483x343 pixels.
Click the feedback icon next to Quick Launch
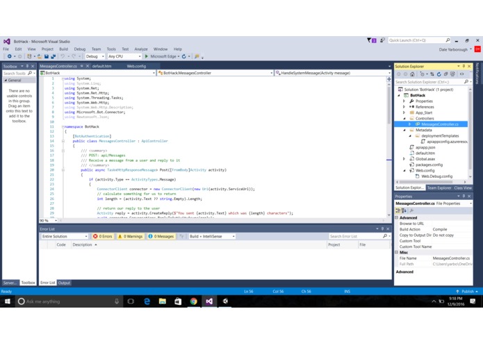382,40
